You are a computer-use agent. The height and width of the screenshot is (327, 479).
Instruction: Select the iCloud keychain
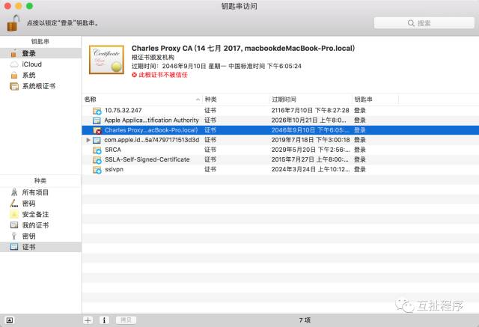pyautogui.click(x=40, y=64)
